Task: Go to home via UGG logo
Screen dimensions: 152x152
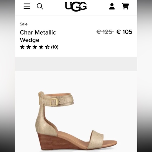Action: [x=76, y=7]
